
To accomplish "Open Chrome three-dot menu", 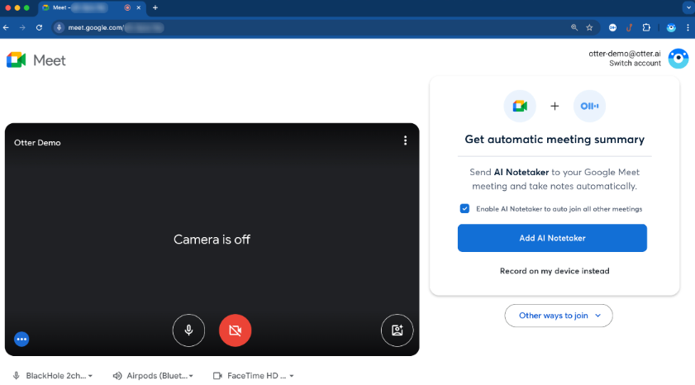I will tap(688, 27).
